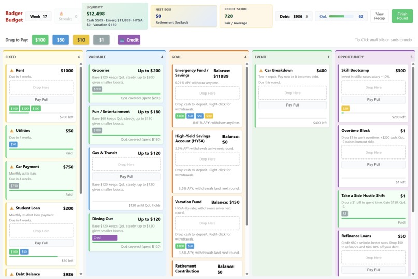Click the Goal column scrollbar thumb
Viewport: 418px width, 279px height.
click(247, 146)
